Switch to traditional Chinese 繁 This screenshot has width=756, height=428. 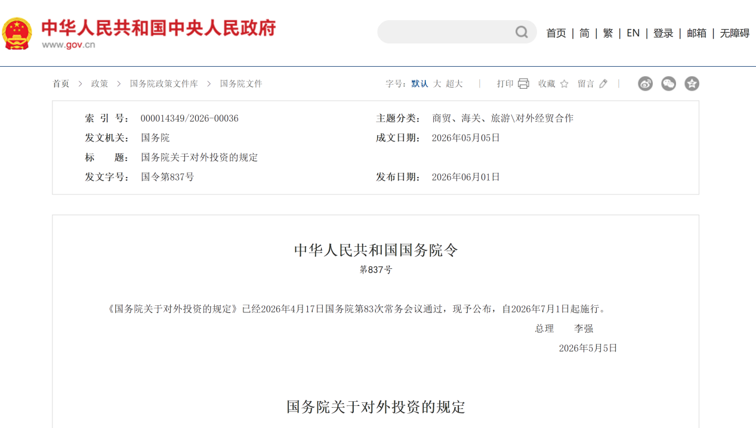click(x=608, y=33)
